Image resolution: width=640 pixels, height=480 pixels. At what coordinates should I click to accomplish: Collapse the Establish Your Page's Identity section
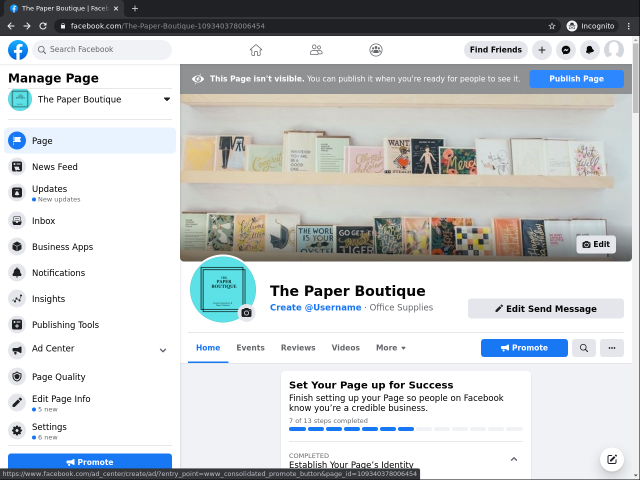(x=513, y=459)
